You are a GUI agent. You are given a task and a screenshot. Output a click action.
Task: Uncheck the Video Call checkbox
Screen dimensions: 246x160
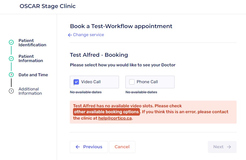point(76,82)
